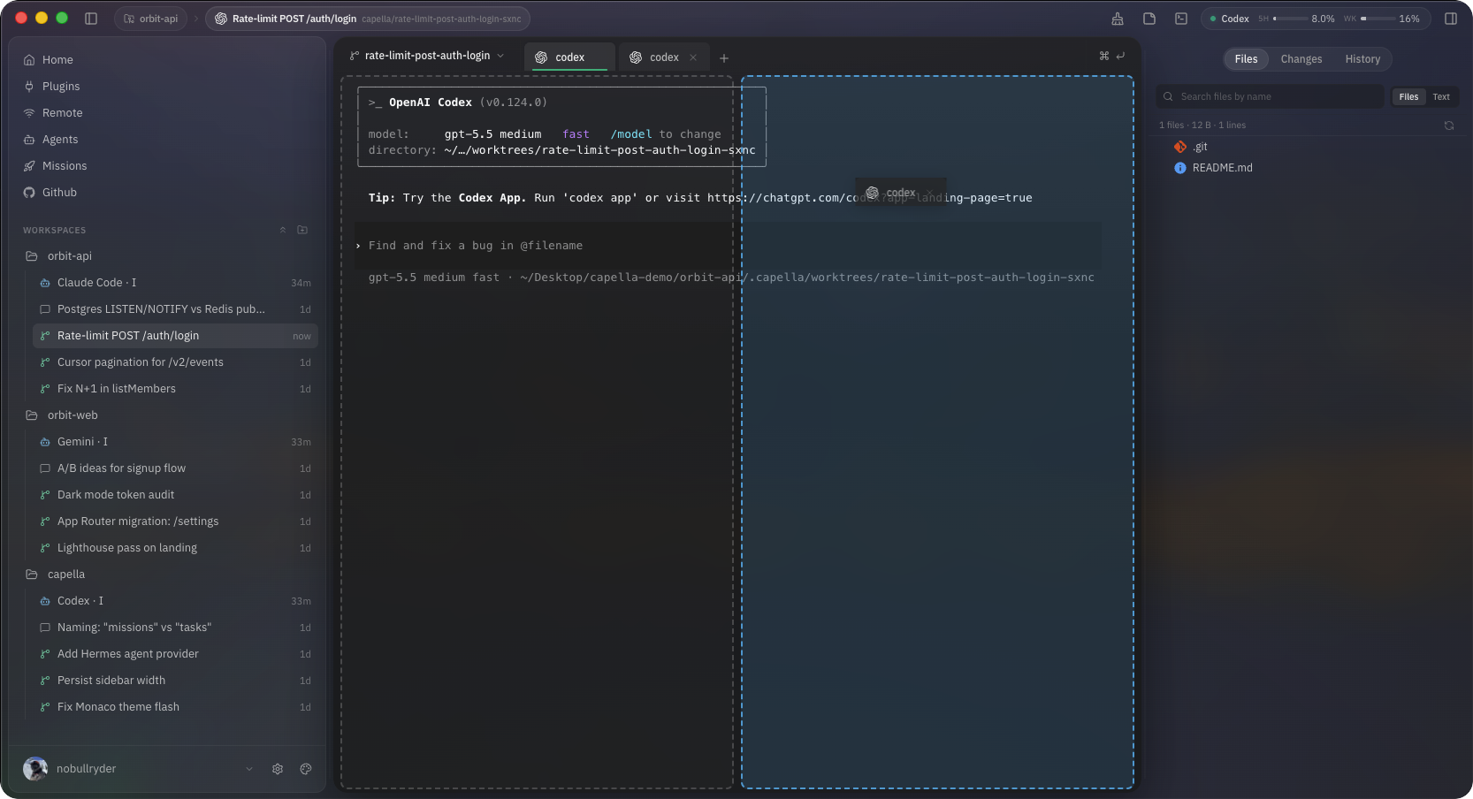Screen dimensions: 1473x799
Task: Open Dark mode token audit
Action: pos(175,495)
